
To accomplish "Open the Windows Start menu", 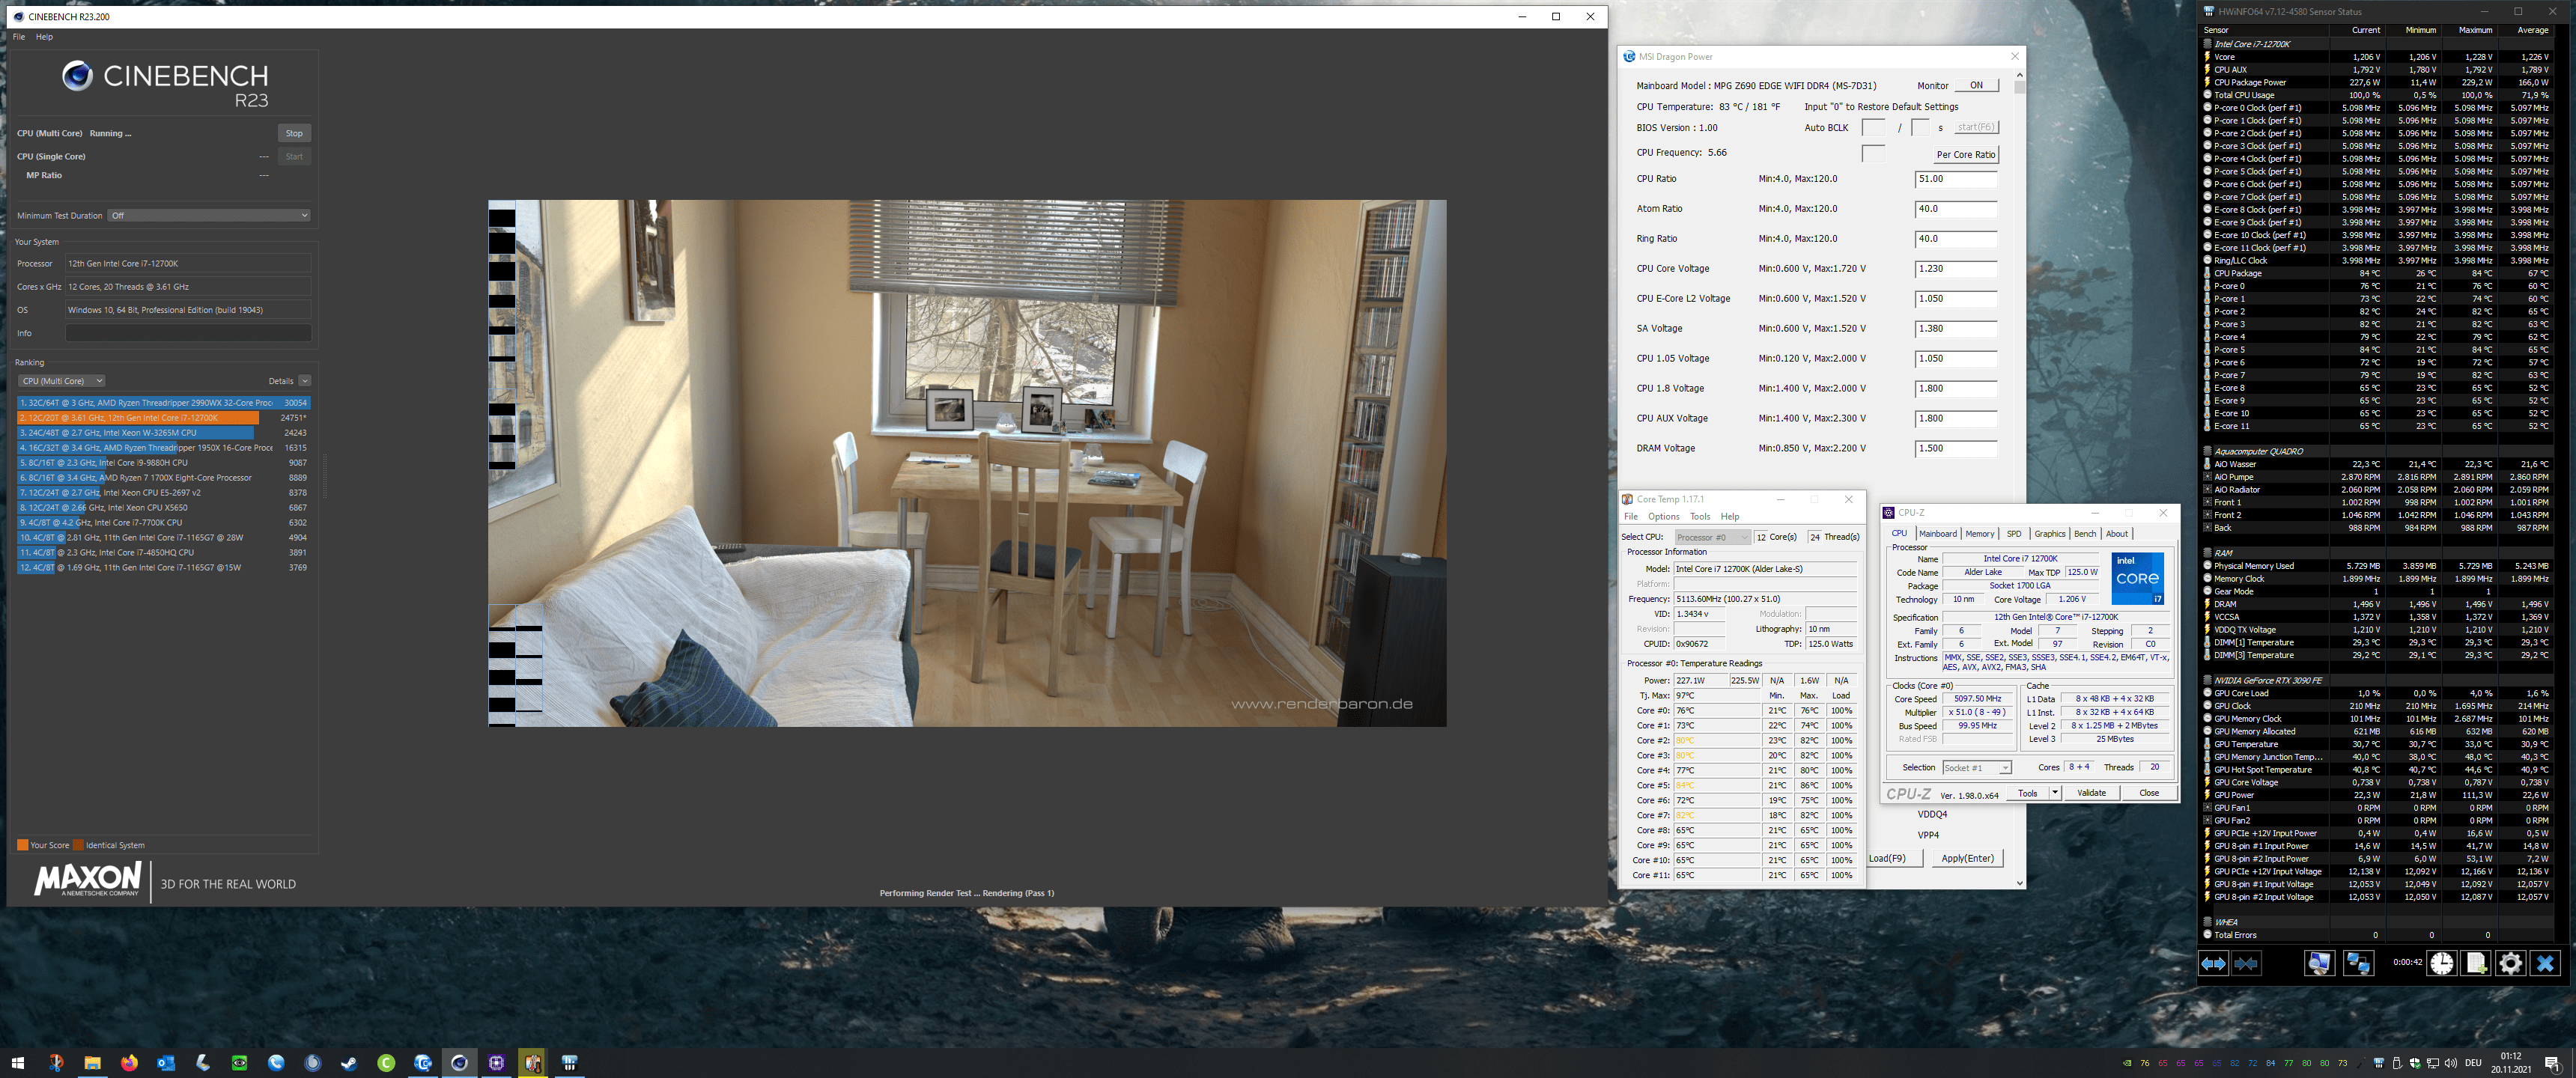I will [x=18, y=1063].
